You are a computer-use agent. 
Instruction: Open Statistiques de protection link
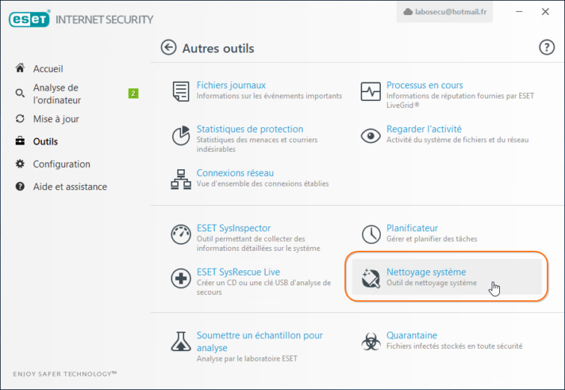(250, 129)
